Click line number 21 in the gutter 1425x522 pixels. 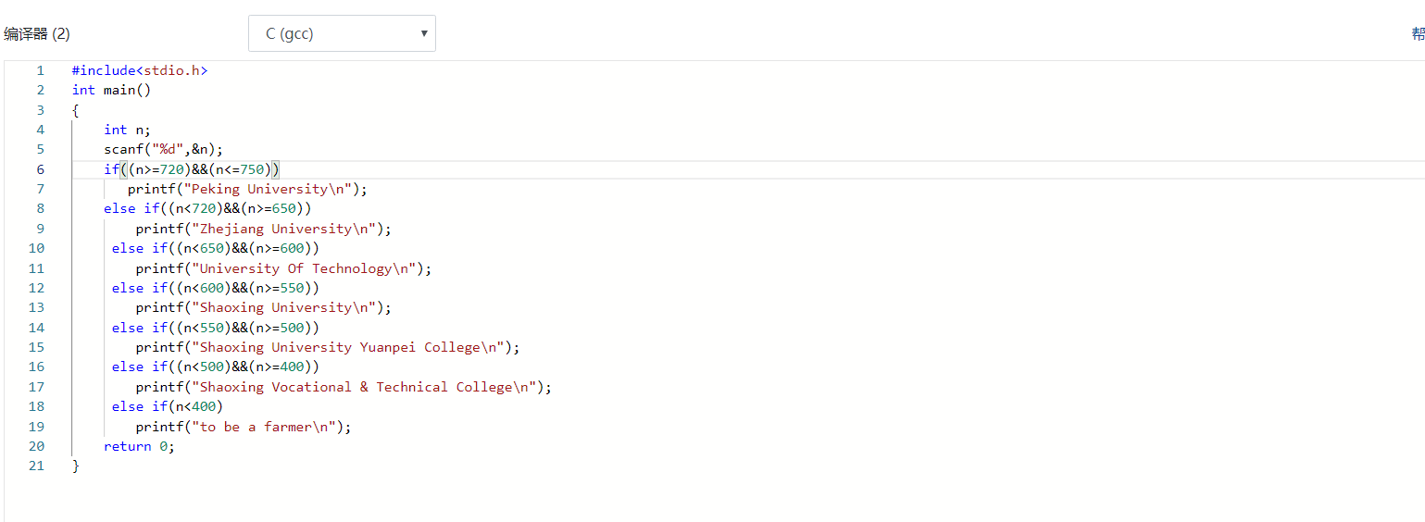pos(36,466)
